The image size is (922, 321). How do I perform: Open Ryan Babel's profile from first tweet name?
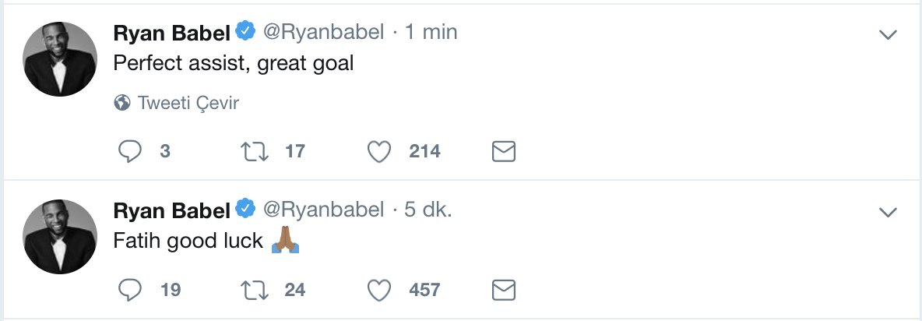click(x=173, y=32)
